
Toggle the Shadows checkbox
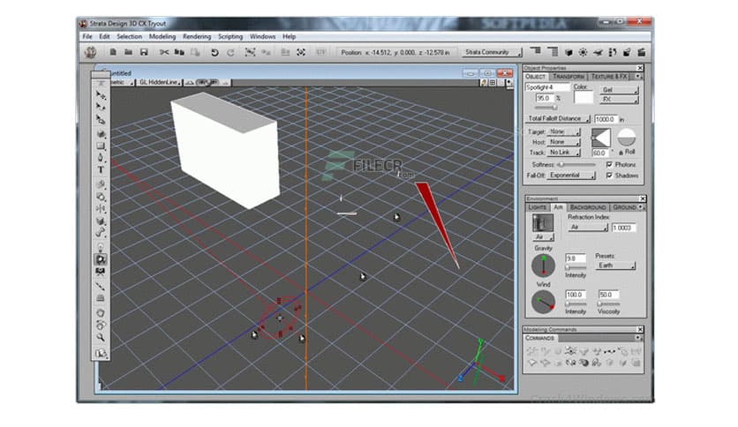(609, 176)
